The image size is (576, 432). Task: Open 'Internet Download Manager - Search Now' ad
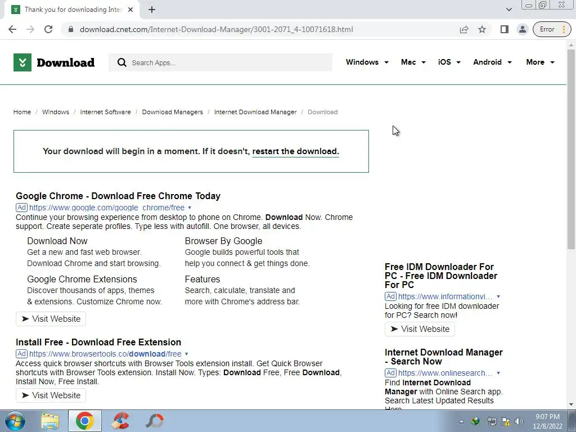(x=444, y=357)
